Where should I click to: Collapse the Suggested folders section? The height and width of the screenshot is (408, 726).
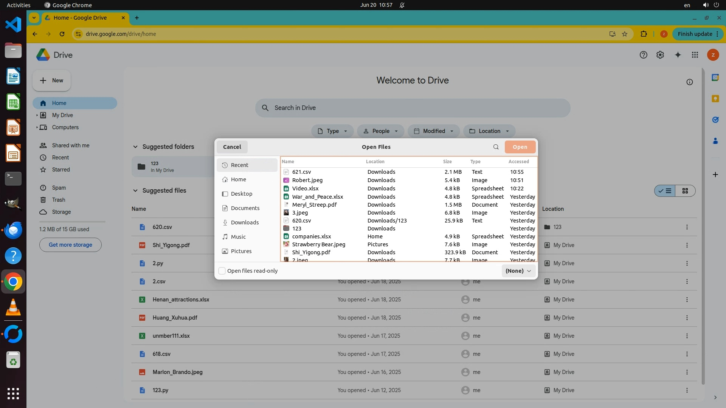[135, 147]
